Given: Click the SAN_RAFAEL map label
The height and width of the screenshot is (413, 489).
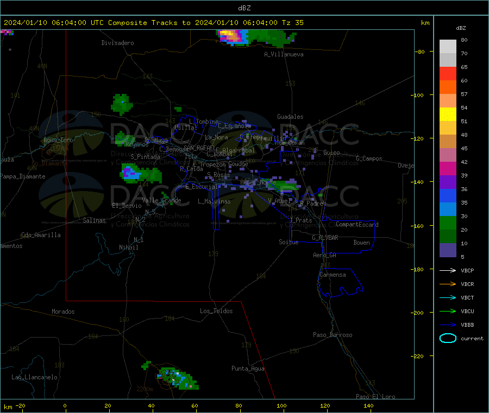Looking at the screenshot, I should 199,148.
